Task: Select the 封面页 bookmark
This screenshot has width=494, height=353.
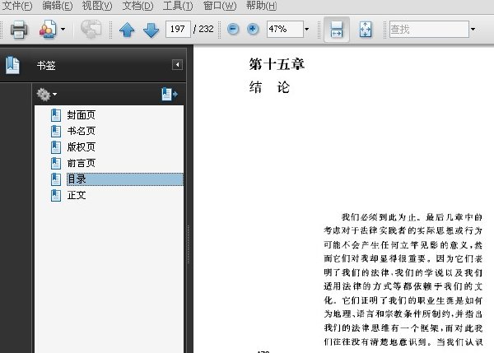Action: (81, 115)
